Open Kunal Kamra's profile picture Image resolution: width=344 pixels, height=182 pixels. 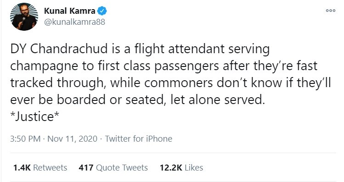tap(24, 17)
